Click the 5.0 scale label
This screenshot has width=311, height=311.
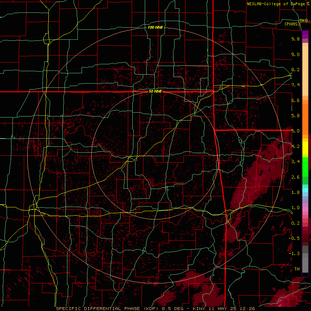(295, 131)
